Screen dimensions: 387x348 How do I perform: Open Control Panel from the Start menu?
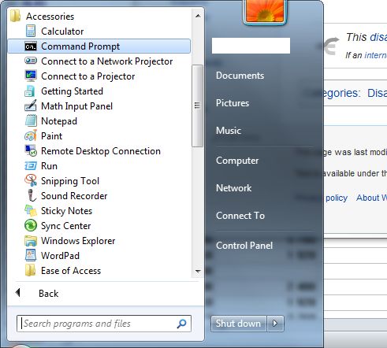[x=244, y=246]
